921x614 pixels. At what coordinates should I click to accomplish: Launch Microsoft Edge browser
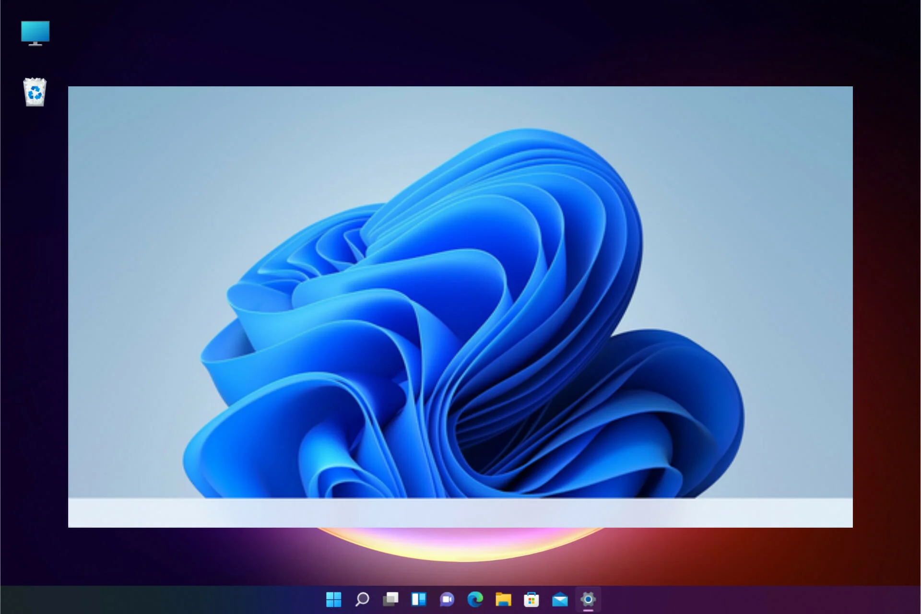475,600
